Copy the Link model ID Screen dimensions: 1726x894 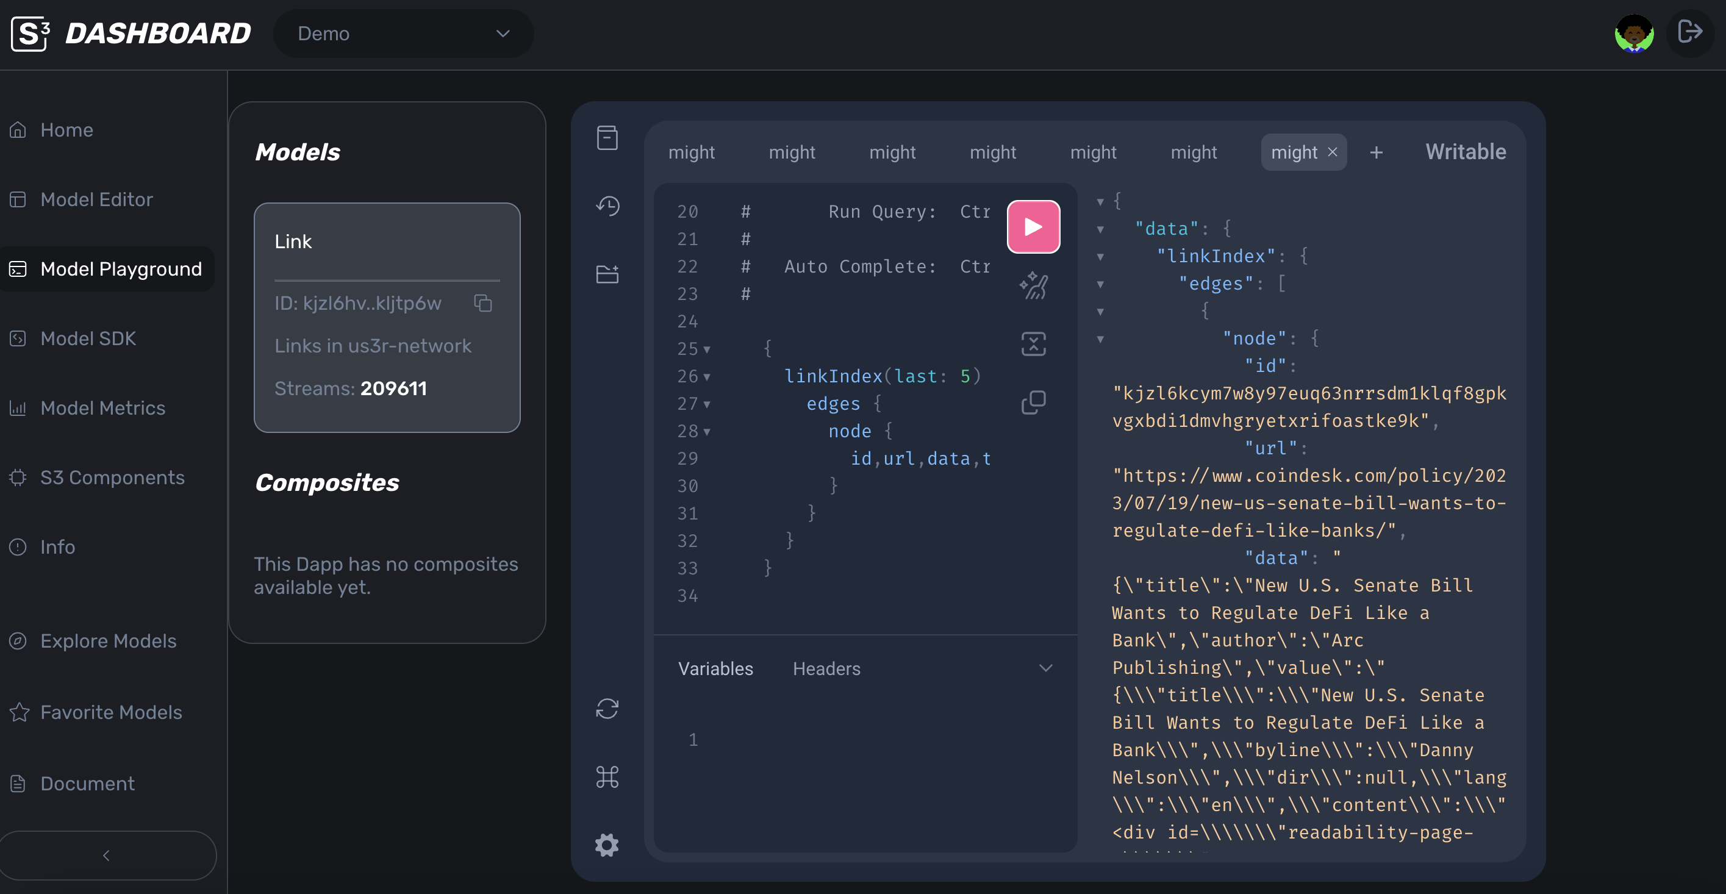click(482, 303)
